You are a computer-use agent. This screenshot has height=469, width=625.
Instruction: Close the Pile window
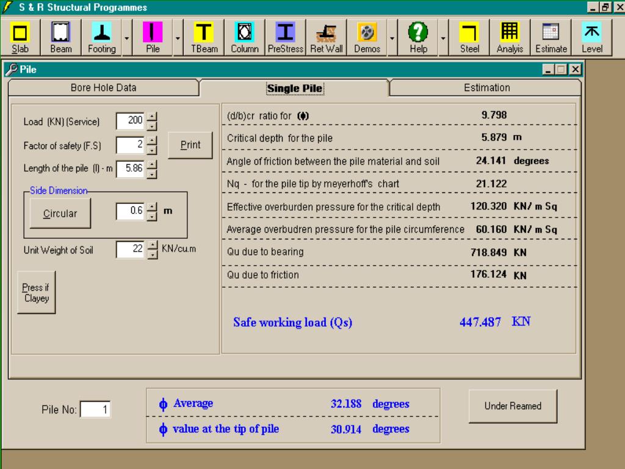click(x=575, y=70)
